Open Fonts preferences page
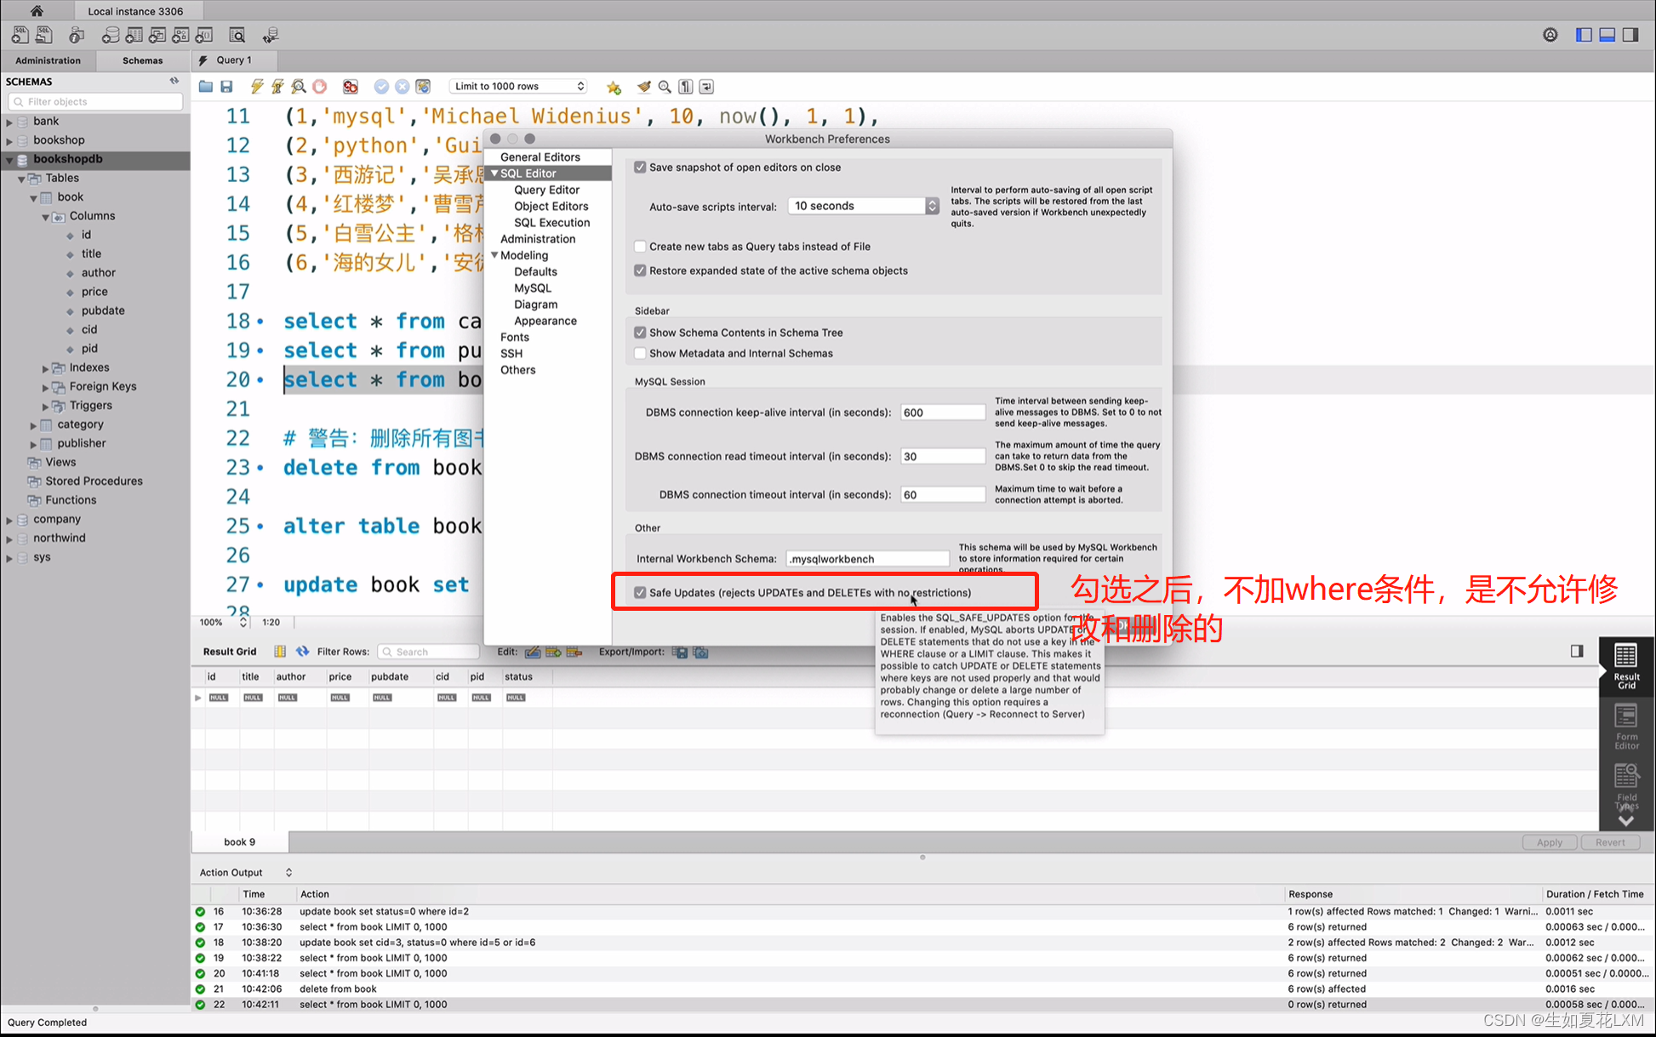The image size is (1656, 1037). (515, 337)
